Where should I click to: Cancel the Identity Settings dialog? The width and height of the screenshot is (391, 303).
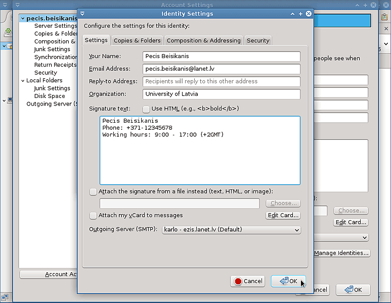tap(247, 281)
